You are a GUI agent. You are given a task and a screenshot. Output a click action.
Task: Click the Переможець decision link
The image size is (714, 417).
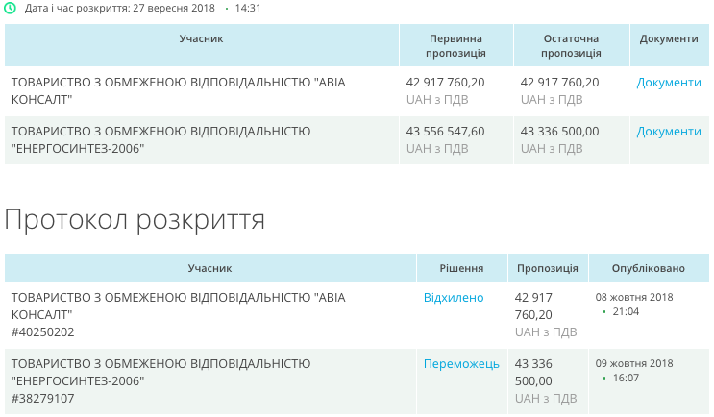click(461, 364)
